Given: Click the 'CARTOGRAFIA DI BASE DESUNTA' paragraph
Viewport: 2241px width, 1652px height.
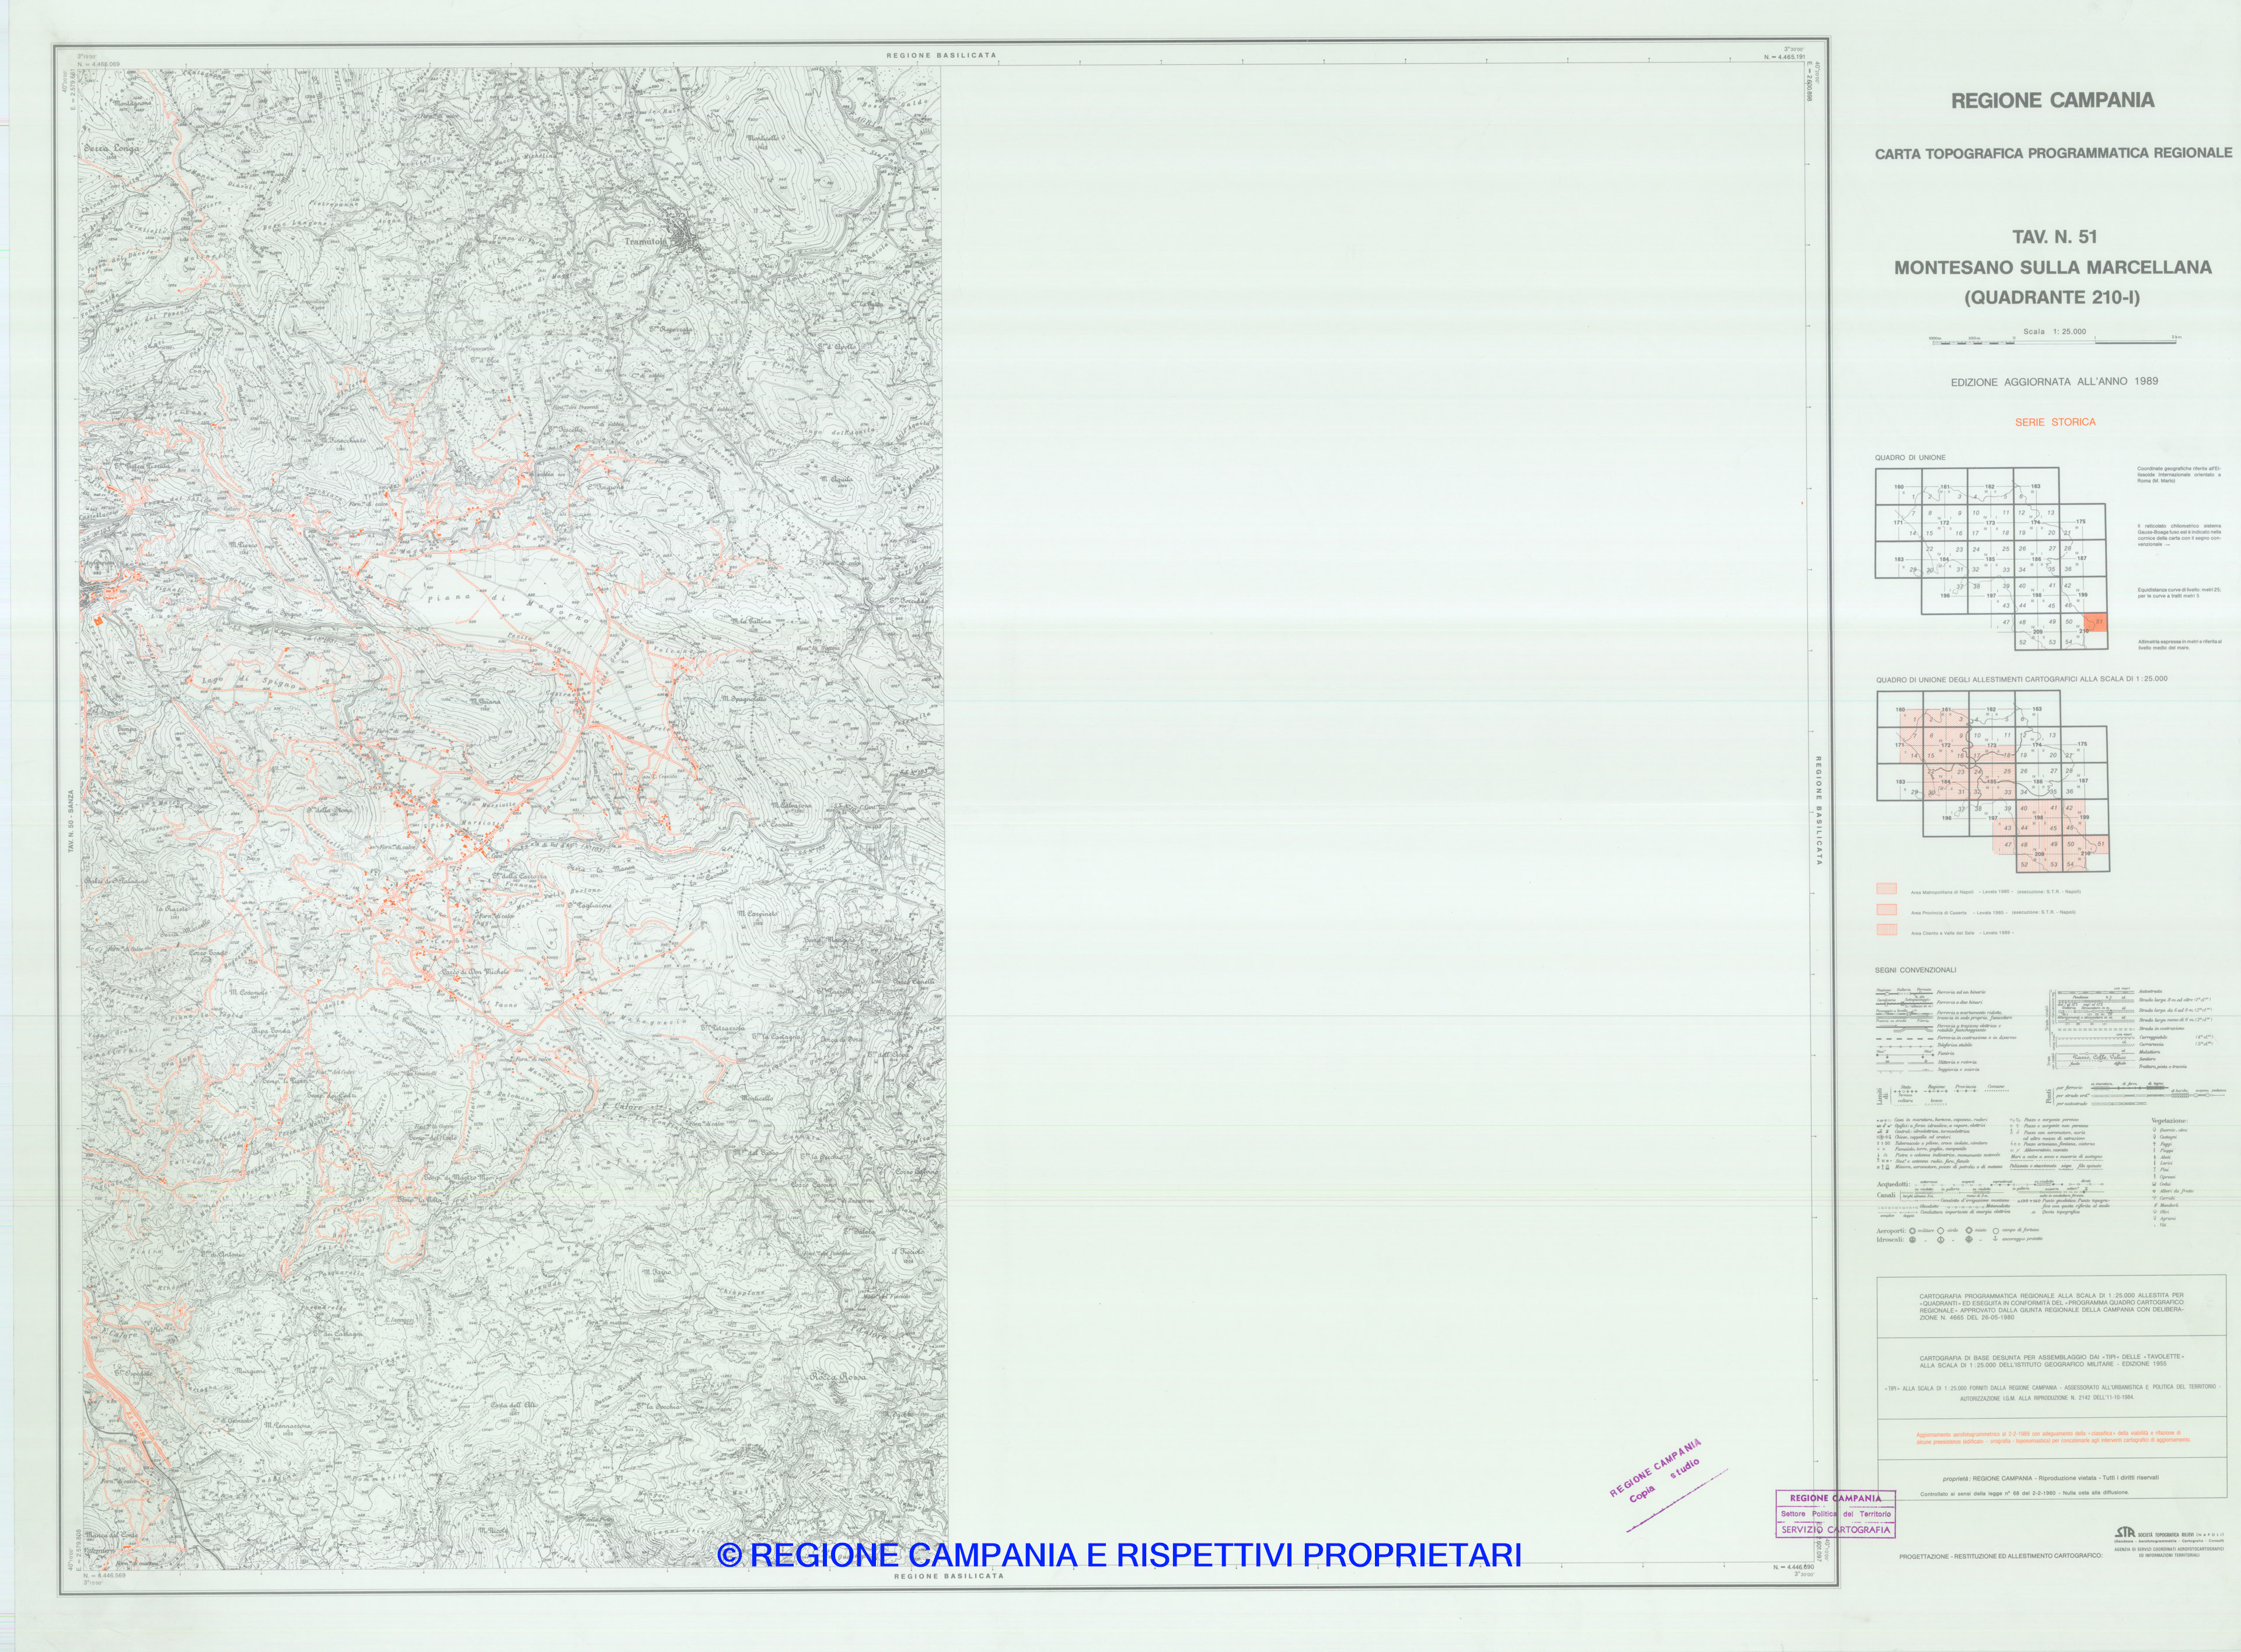Looking at the screenshot, I should (x=2052, y=1361).
